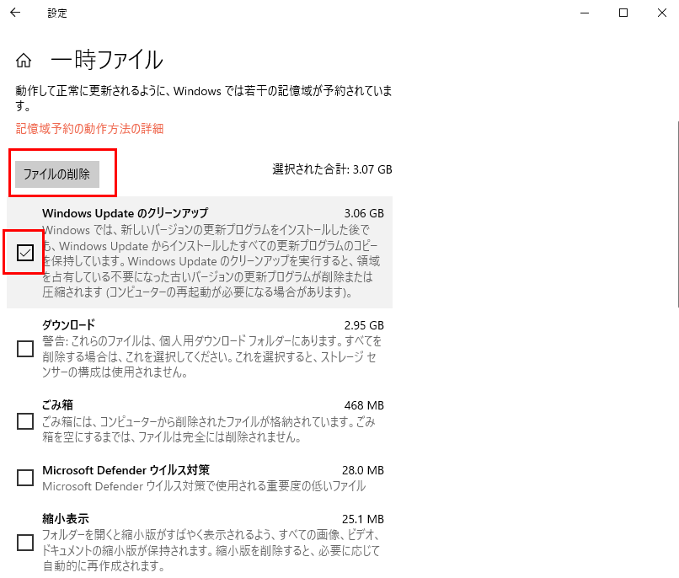Maximize the Settings window
Image resolution: width=679 pixels, height=578 pixels.
tap(621, 13)
